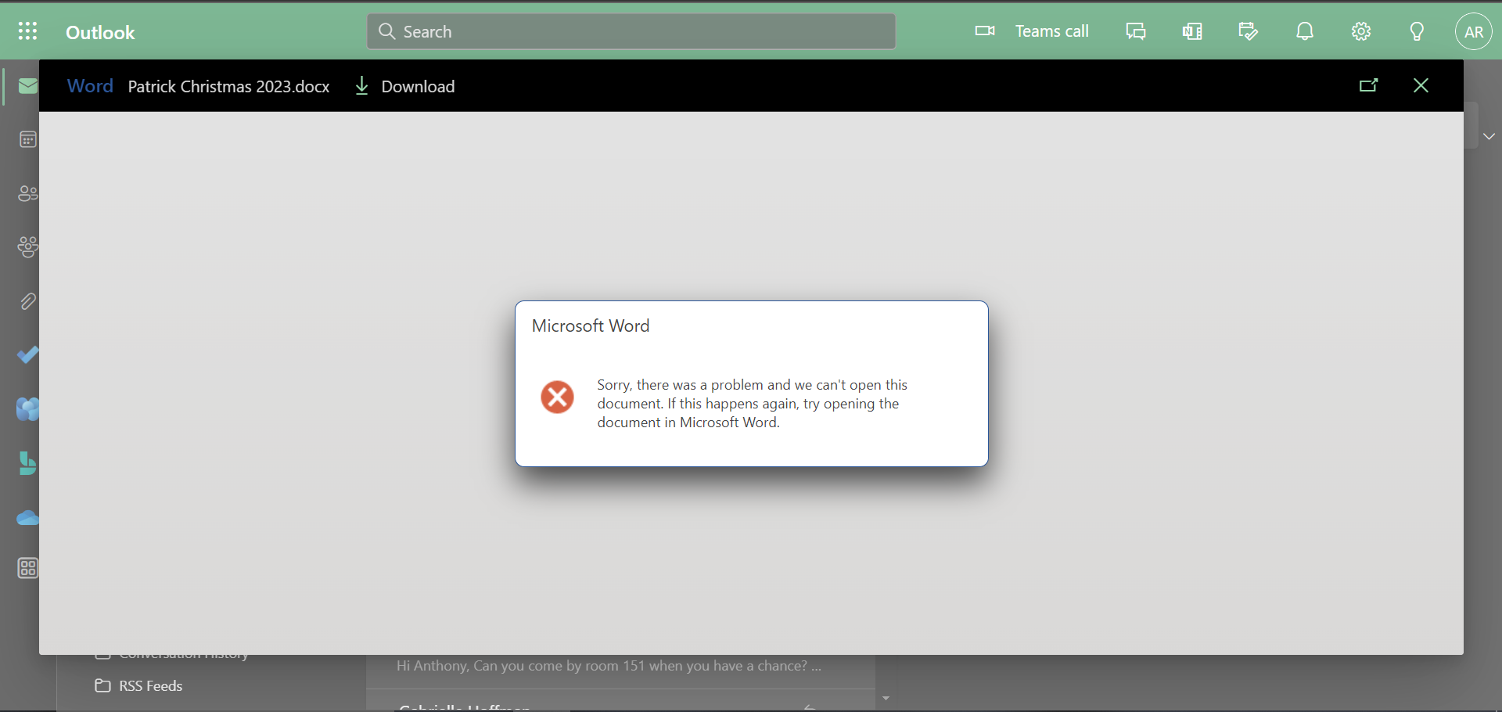
Task: Open OneDrive from the left sidebar
Action: click(28, 518)
